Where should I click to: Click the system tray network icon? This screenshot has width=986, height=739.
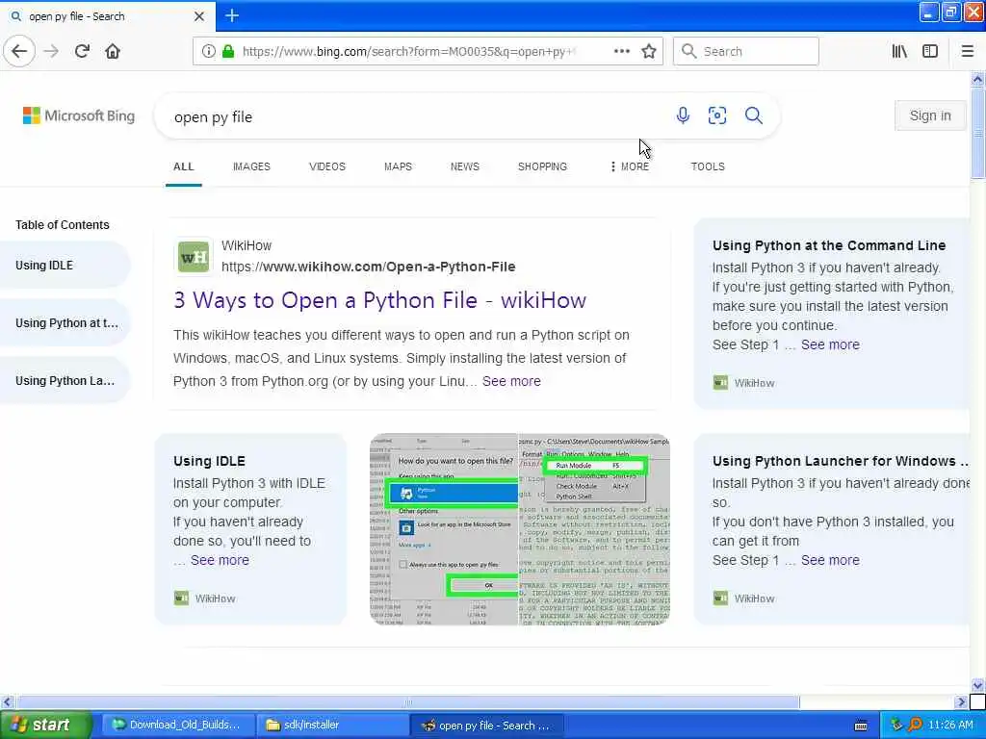896,725
